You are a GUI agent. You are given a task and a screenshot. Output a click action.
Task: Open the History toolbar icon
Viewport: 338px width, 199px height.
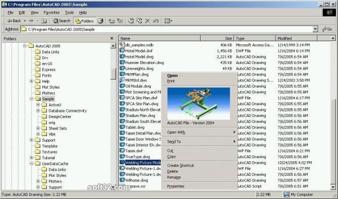click(100, 21)
